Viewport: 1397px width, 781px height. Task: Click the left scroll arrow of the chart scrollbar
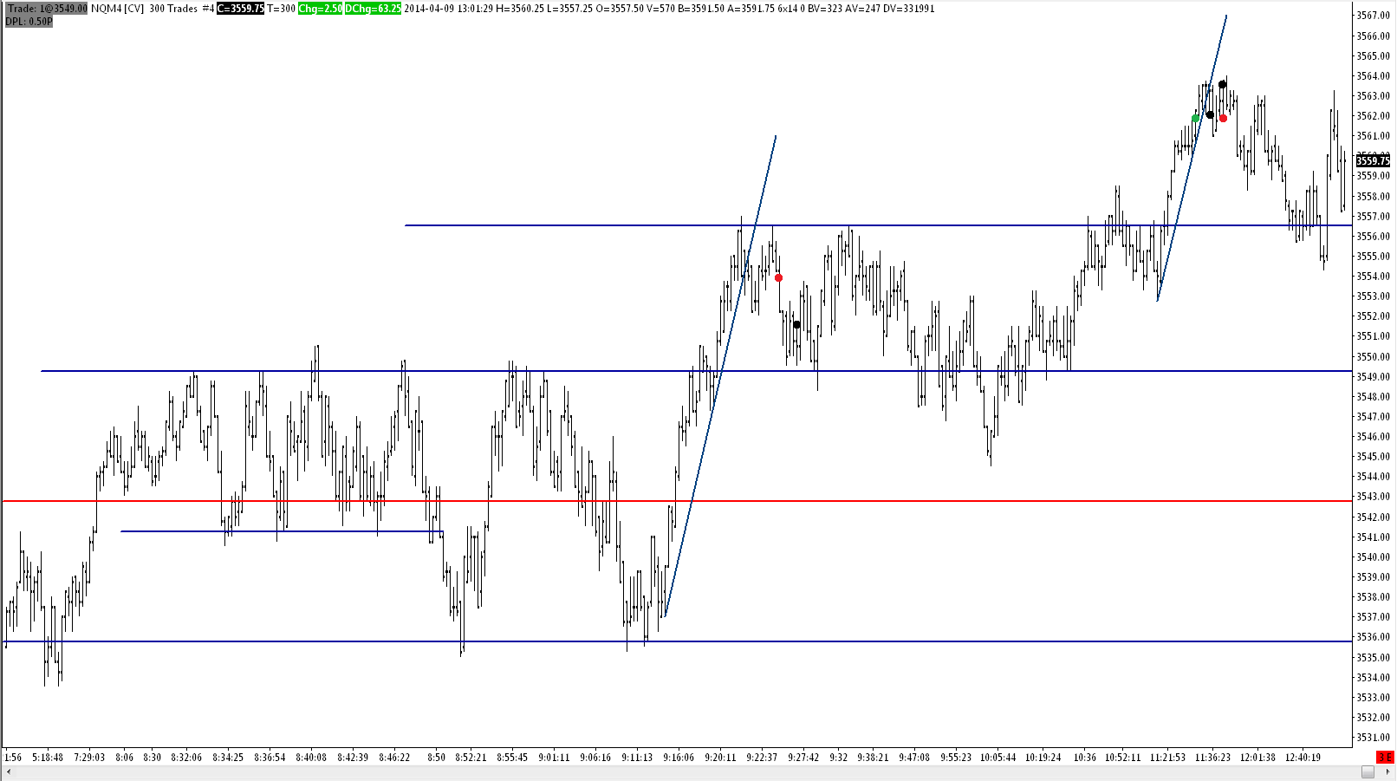tap(9, 771)
